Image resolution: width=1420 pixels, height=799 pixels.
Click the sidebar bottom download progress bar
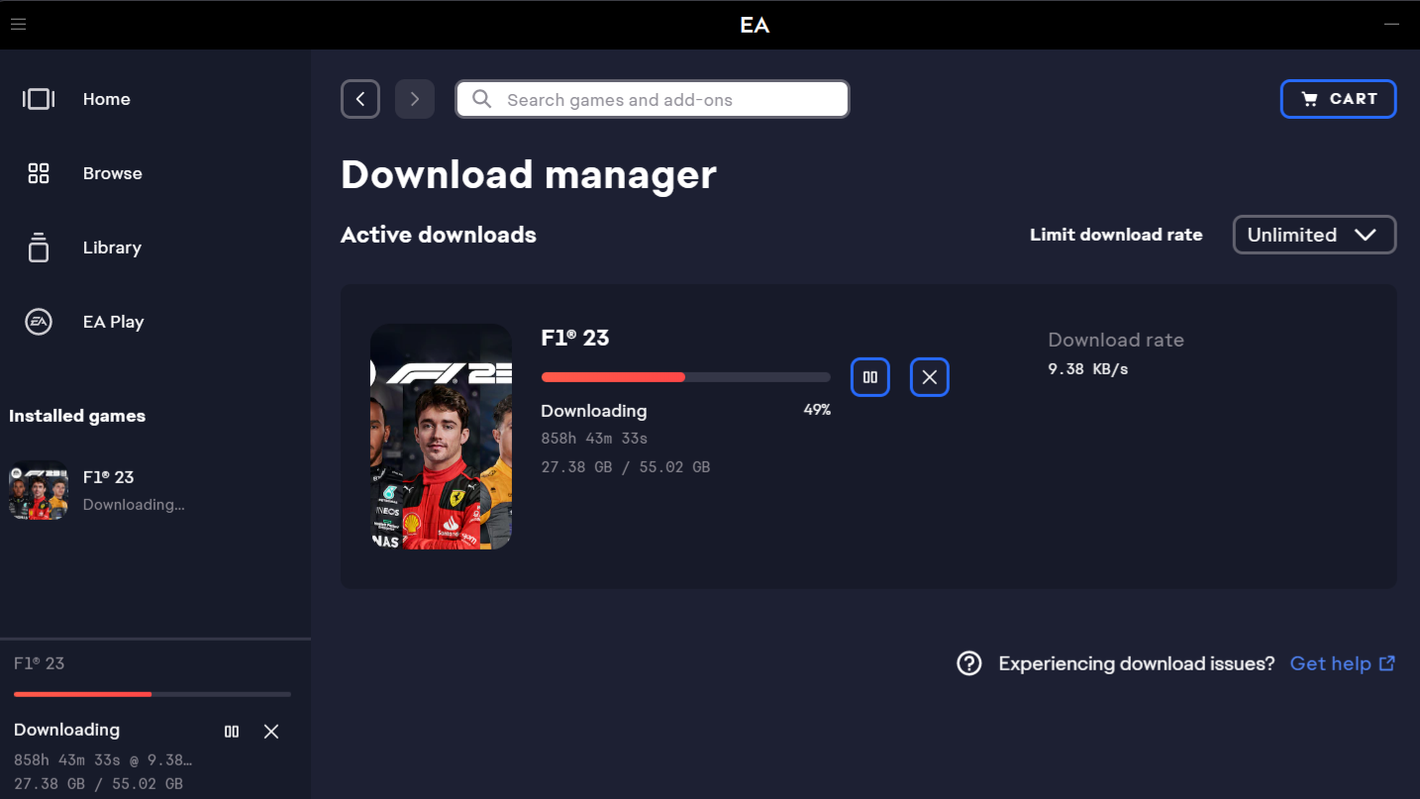[152, 694]
